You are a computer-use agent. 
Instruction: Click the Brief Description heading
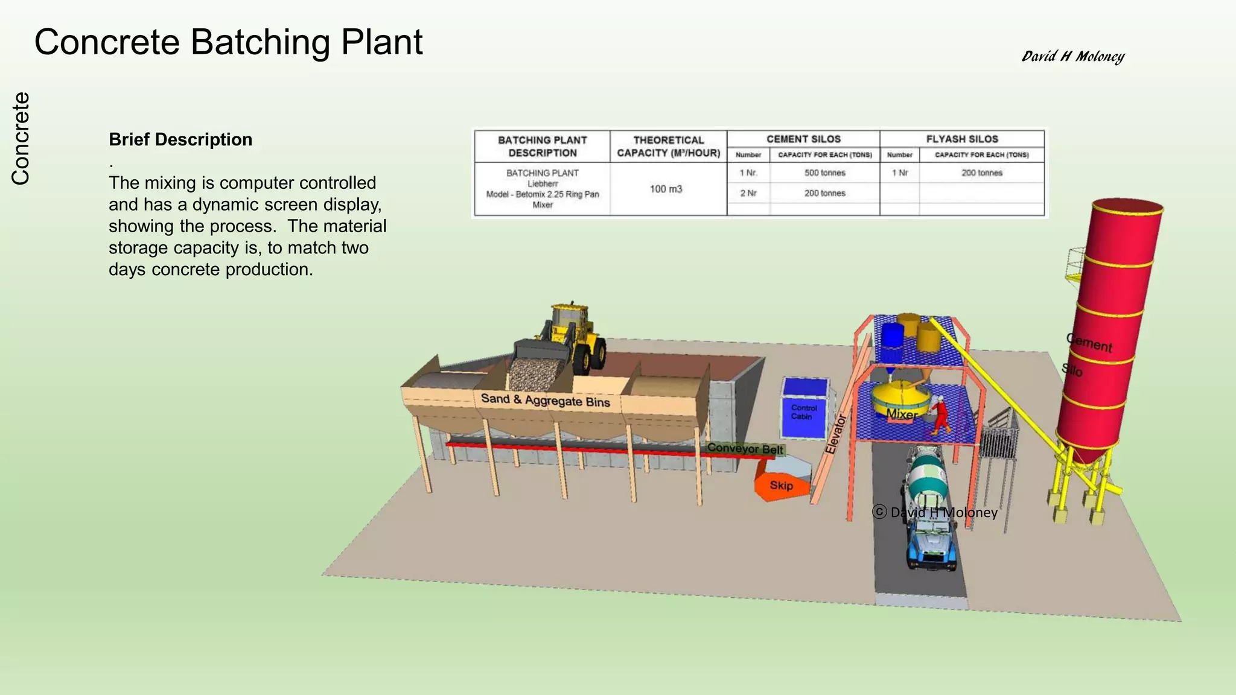(180, 139)
